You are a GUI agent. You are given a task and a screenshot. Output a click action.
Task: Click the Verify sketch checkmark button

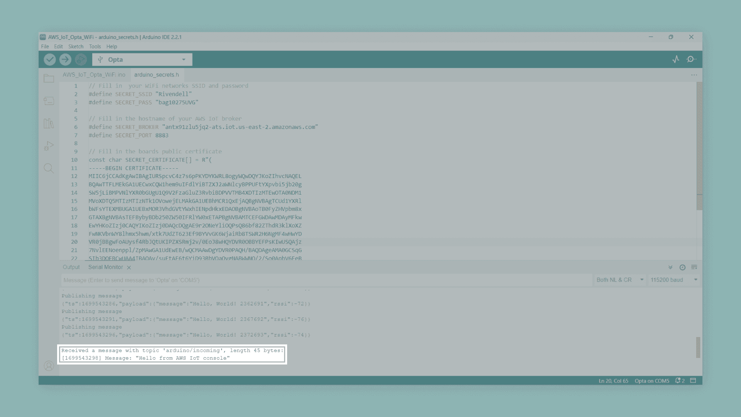(50, 59)
